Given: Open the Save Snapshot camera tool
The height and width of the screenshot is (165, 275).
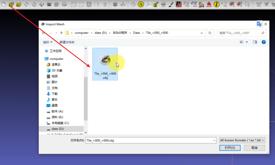Looking at the screenshot, I should [50, 4].
